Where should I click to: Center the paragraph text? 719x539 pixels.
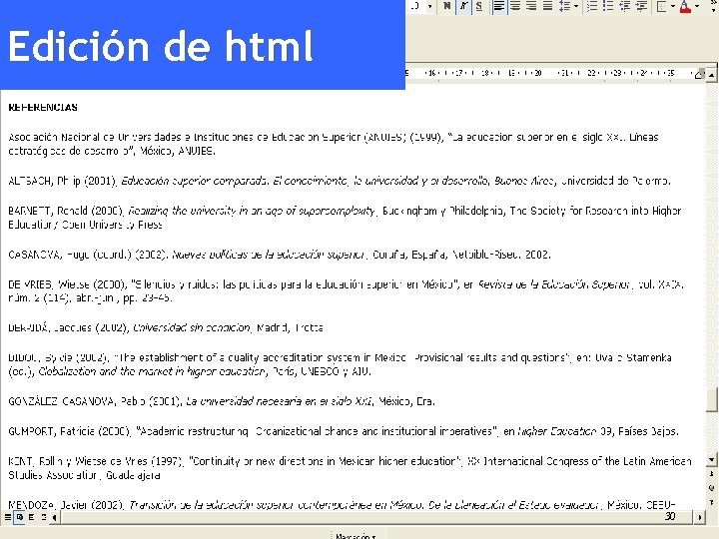515,6
